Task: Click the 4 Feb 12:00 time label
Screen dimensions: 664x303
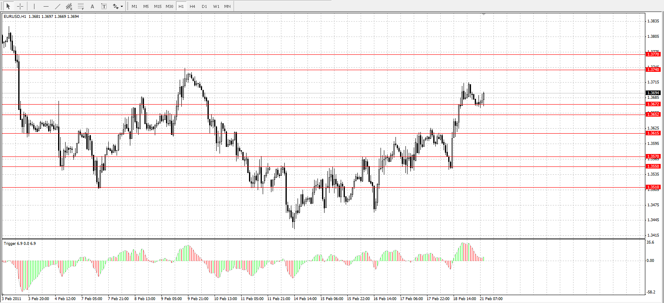Action: [65, 299]
